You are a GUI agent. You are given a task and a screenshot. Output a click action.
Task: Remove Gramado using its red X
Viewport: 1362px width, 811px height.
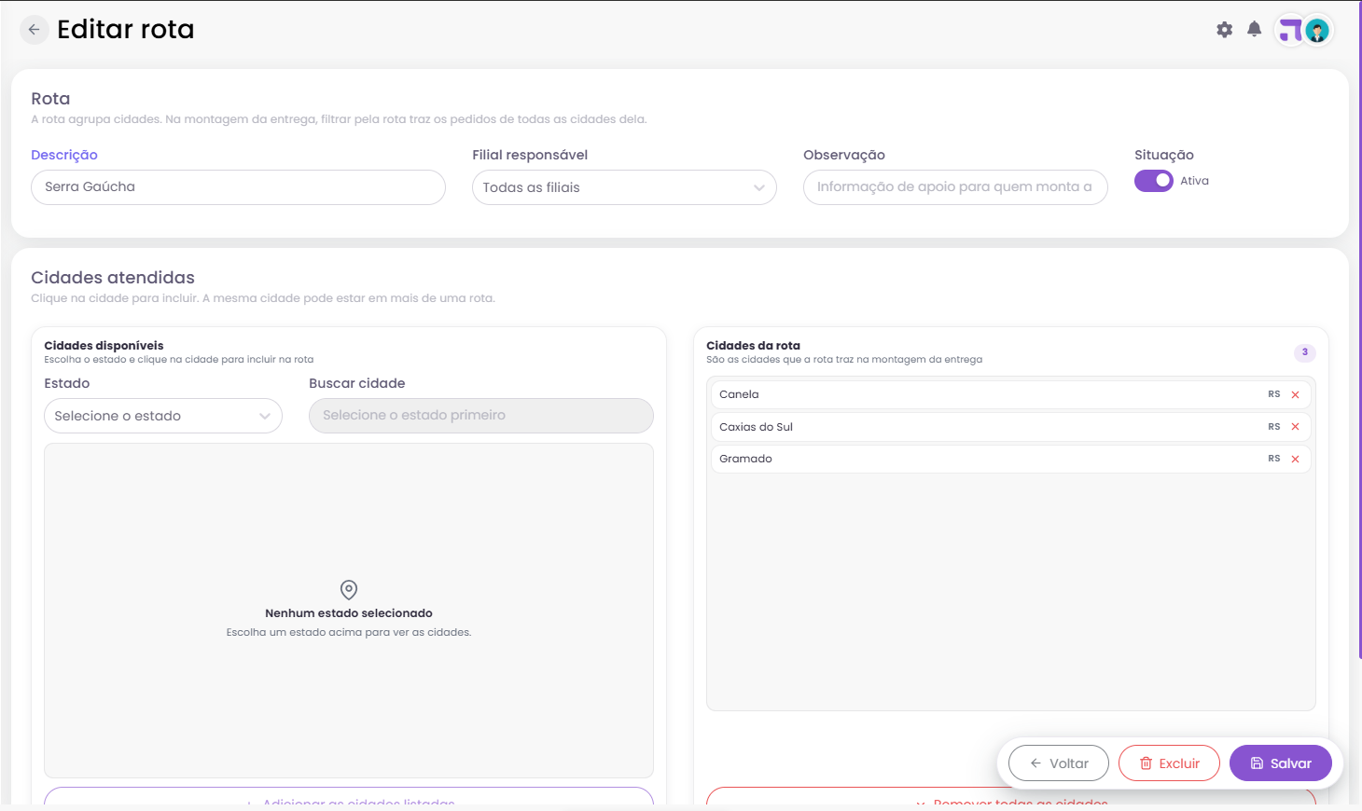(x=1295, y=460)
